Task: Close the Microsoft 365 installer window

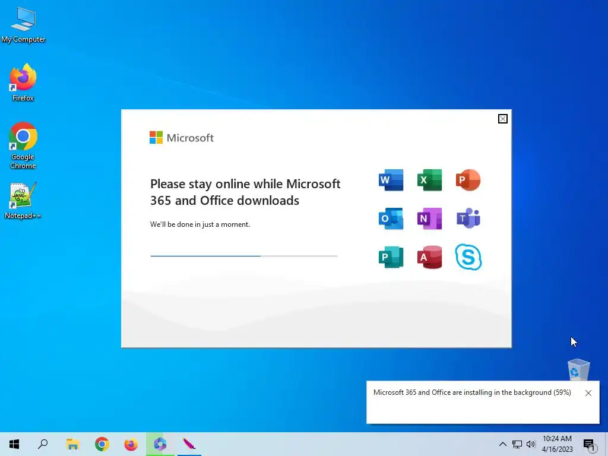Action: coord(502,119)
